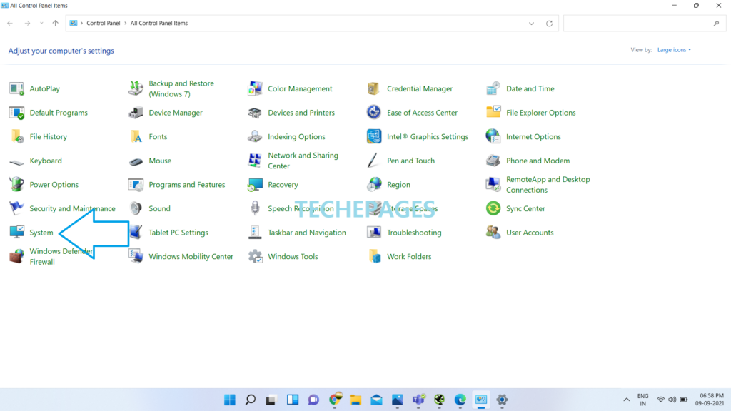Open Network and Sharing Center icon
Image resolution: width=731 pixels, height=411 pixels.
pyautogui.click(x=255, y=161)
